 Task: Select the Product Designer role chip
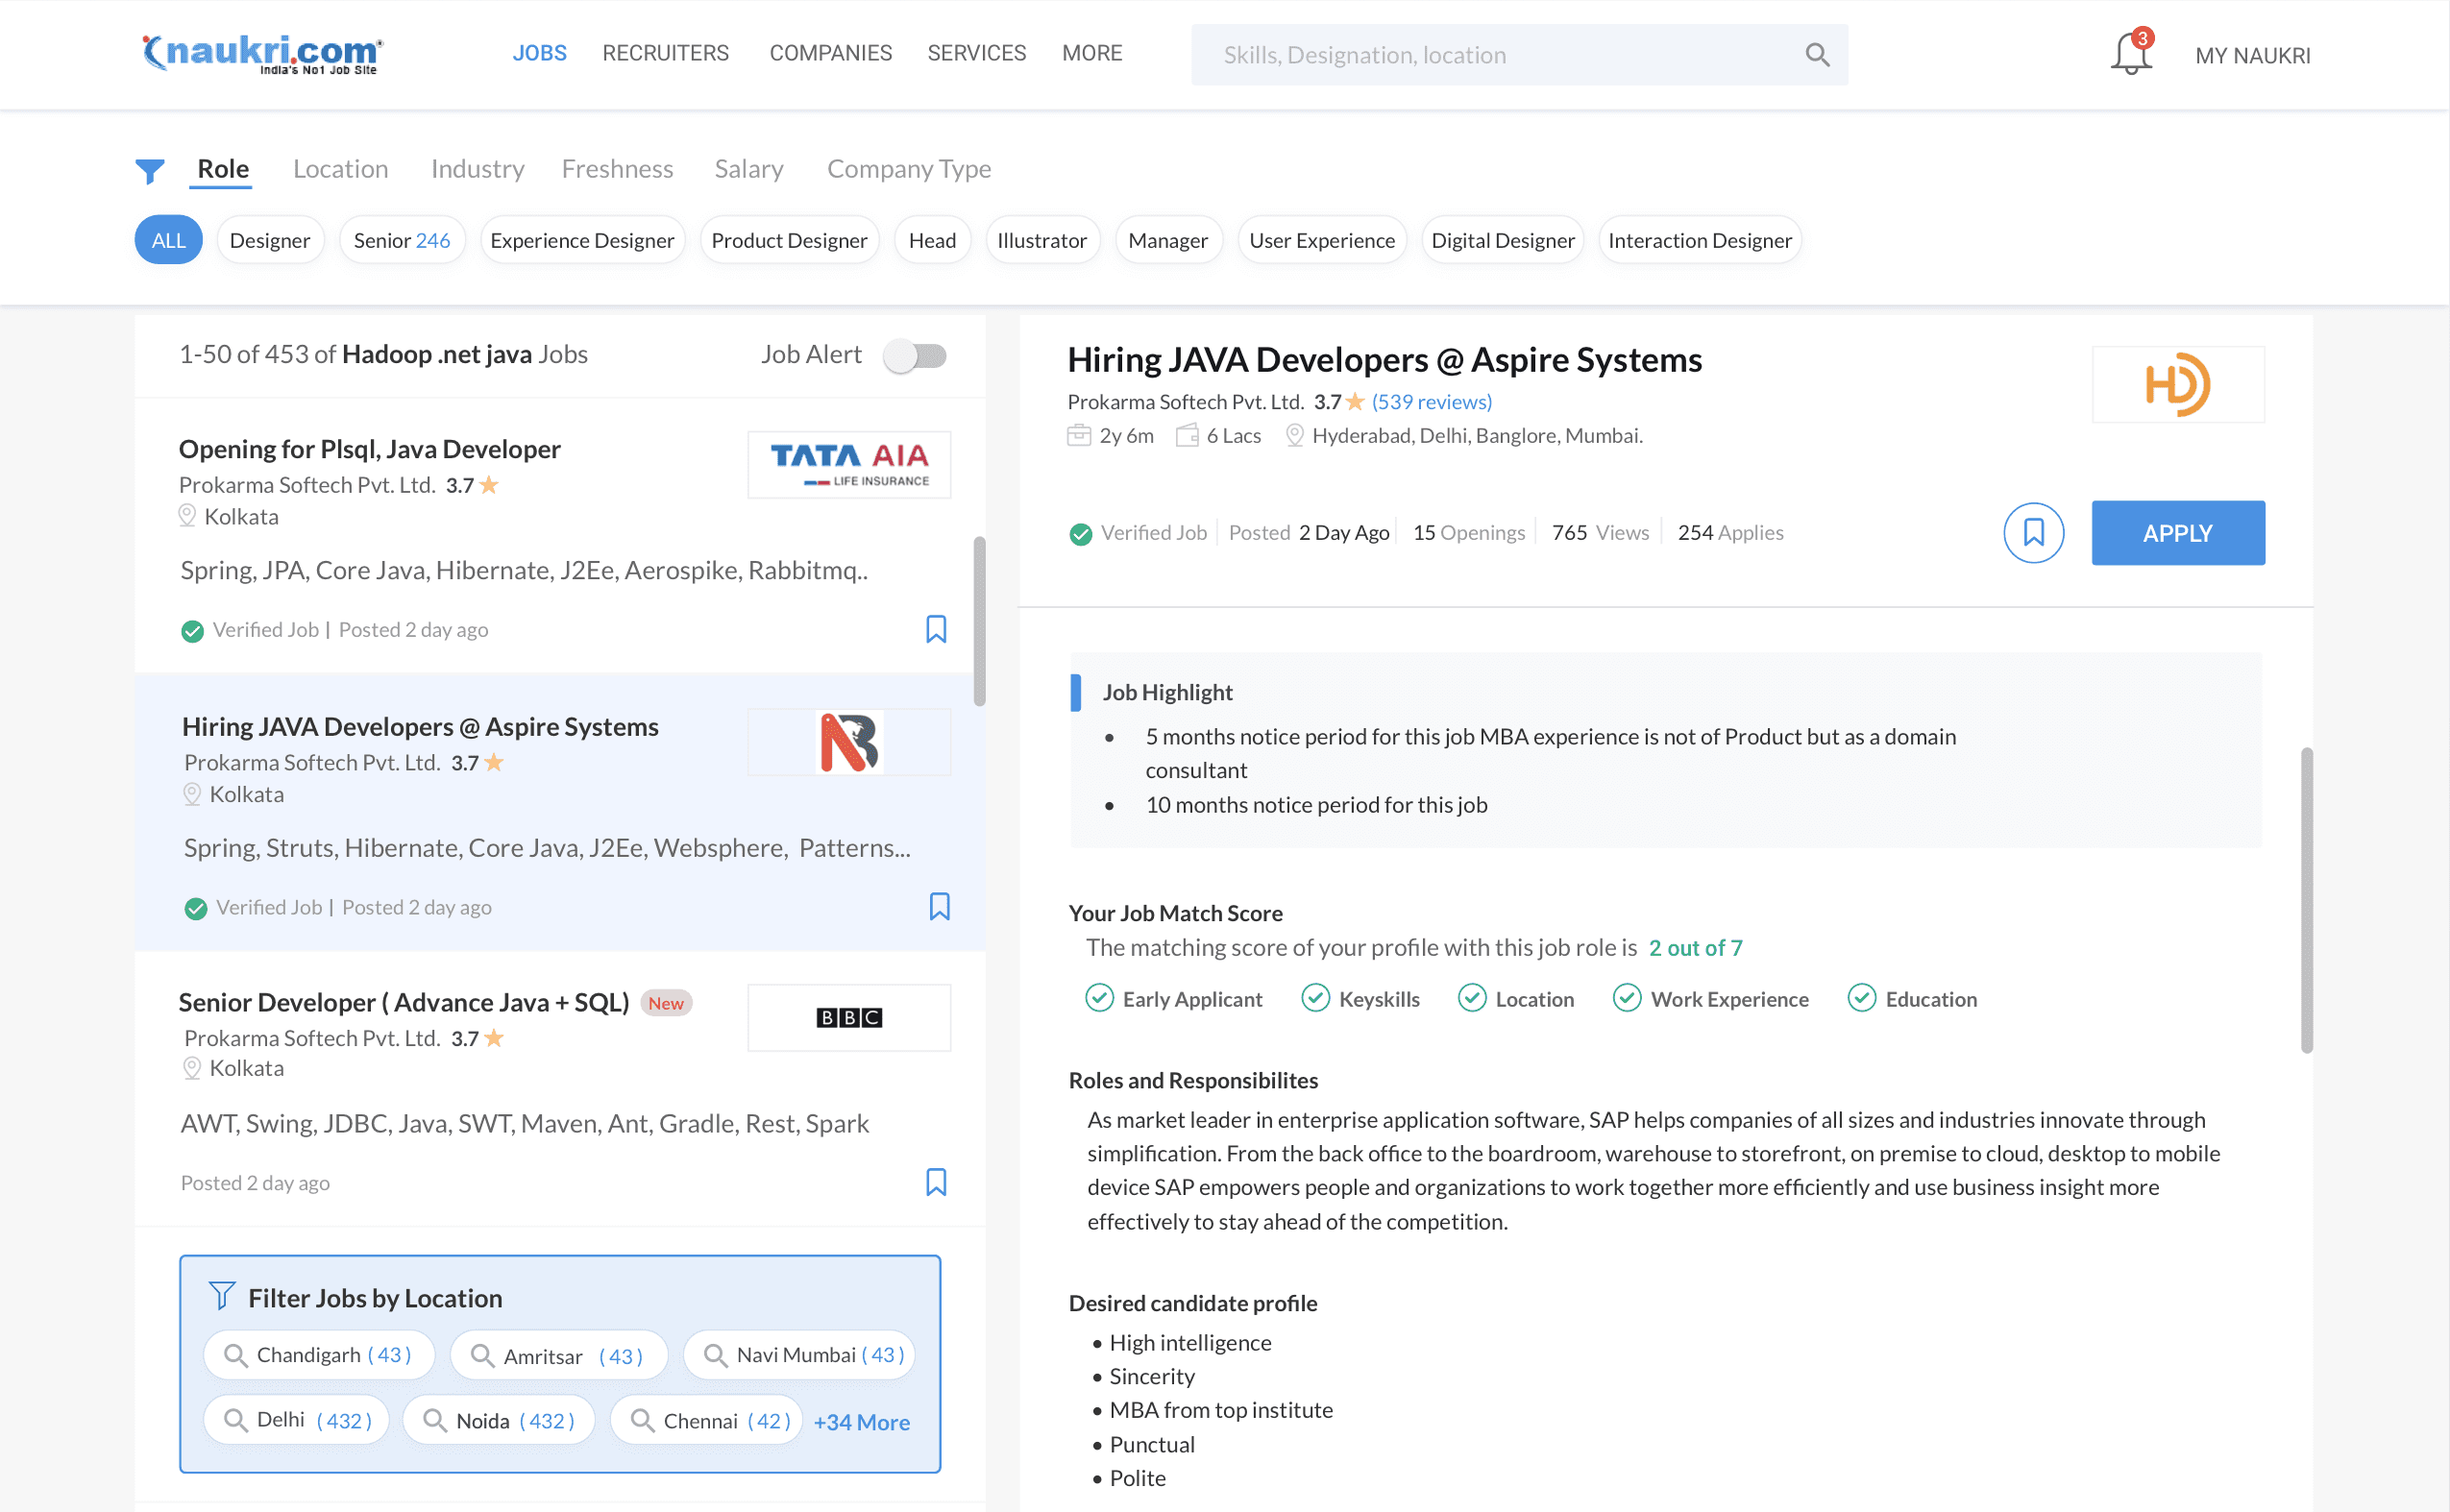pyautogui.click(x=788, y=240)
